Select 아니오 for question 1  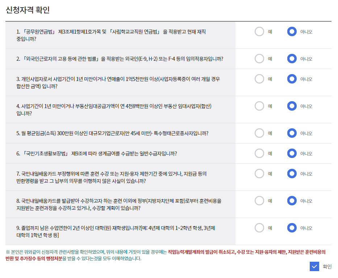(292, 31)
